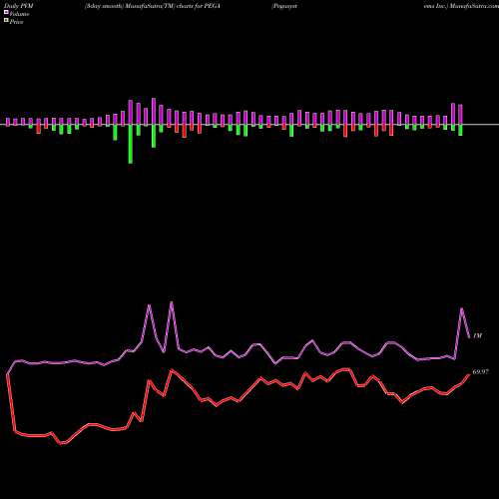Click the 'Volume' legend label
This screenshot has width=499, height=499.
pyautogui.click(x=19, y=14)
